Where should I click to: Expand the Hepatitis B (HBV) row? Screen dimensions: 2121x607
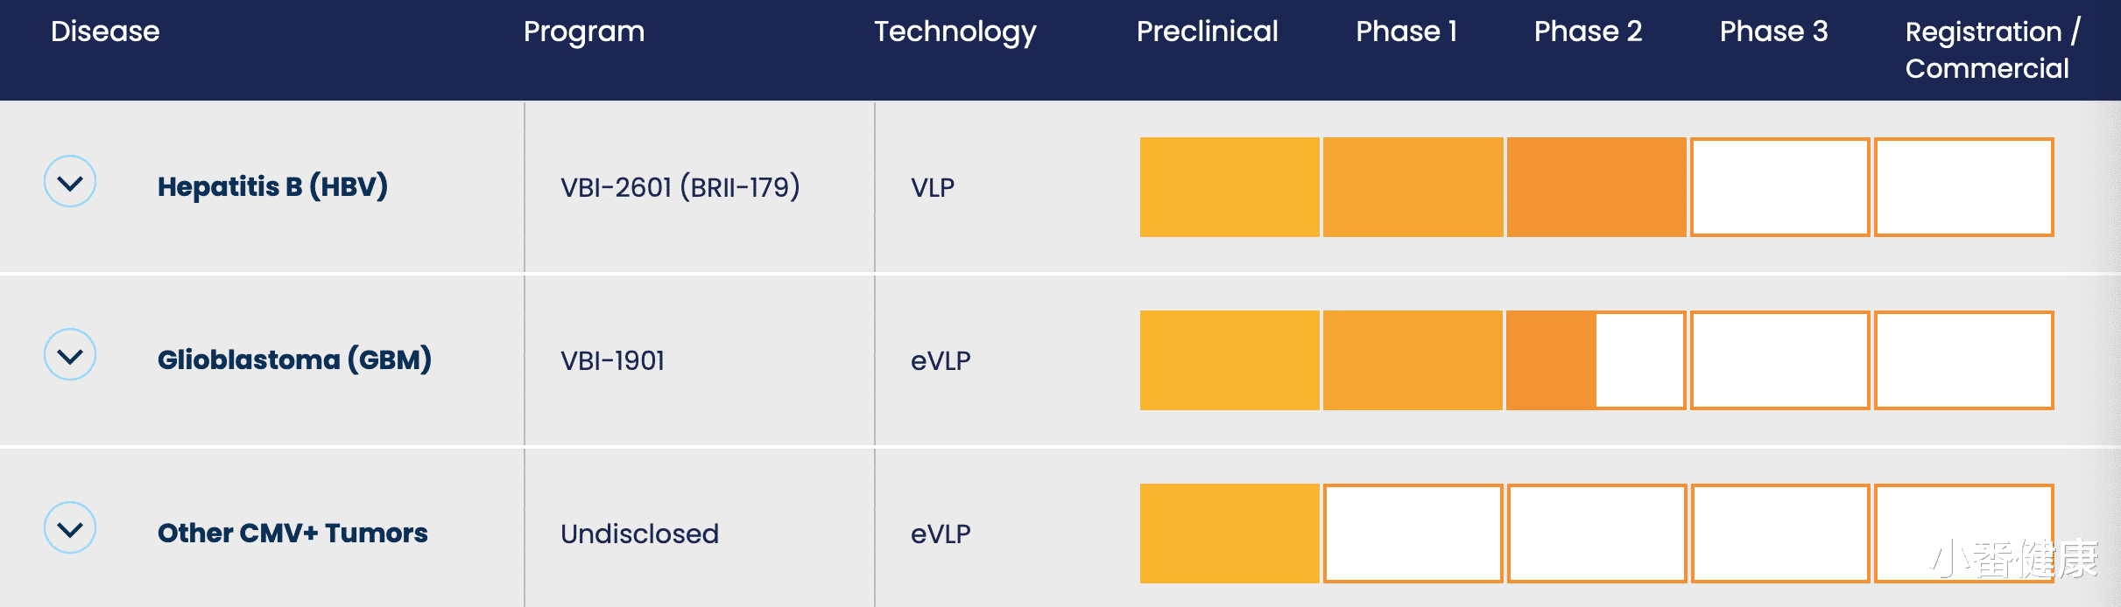tap(70, 182)
